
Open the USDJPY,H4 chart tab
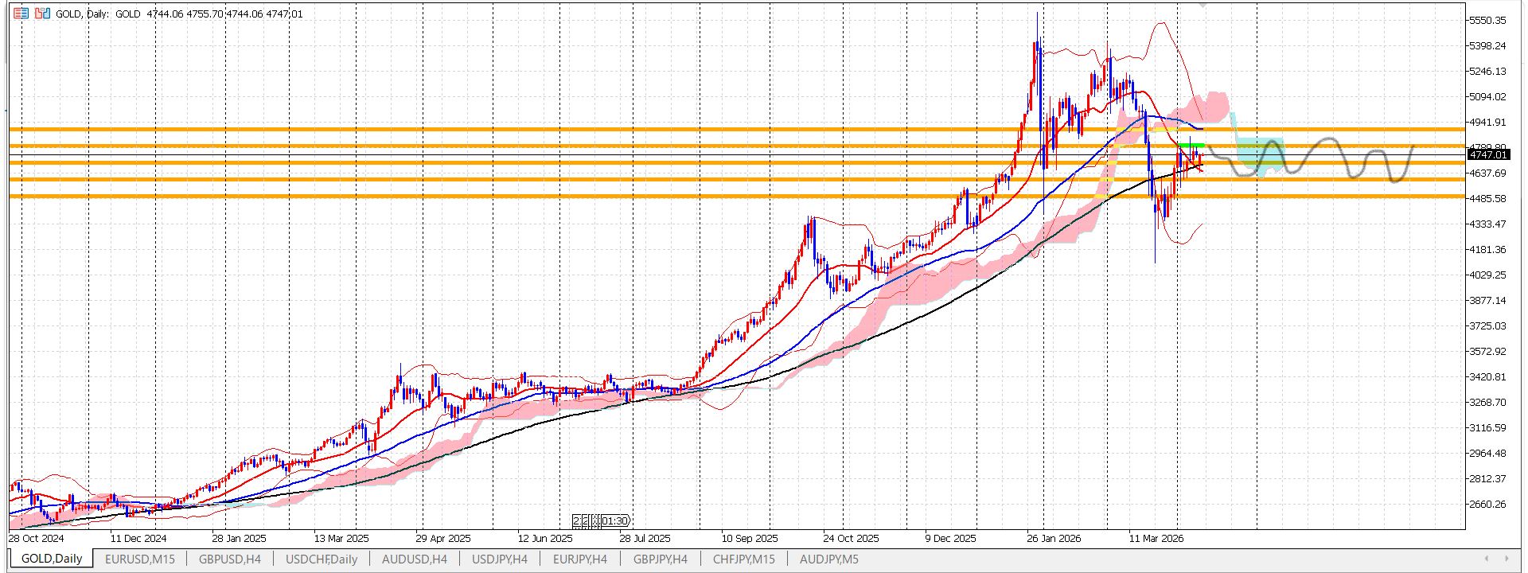pos(500,559)
